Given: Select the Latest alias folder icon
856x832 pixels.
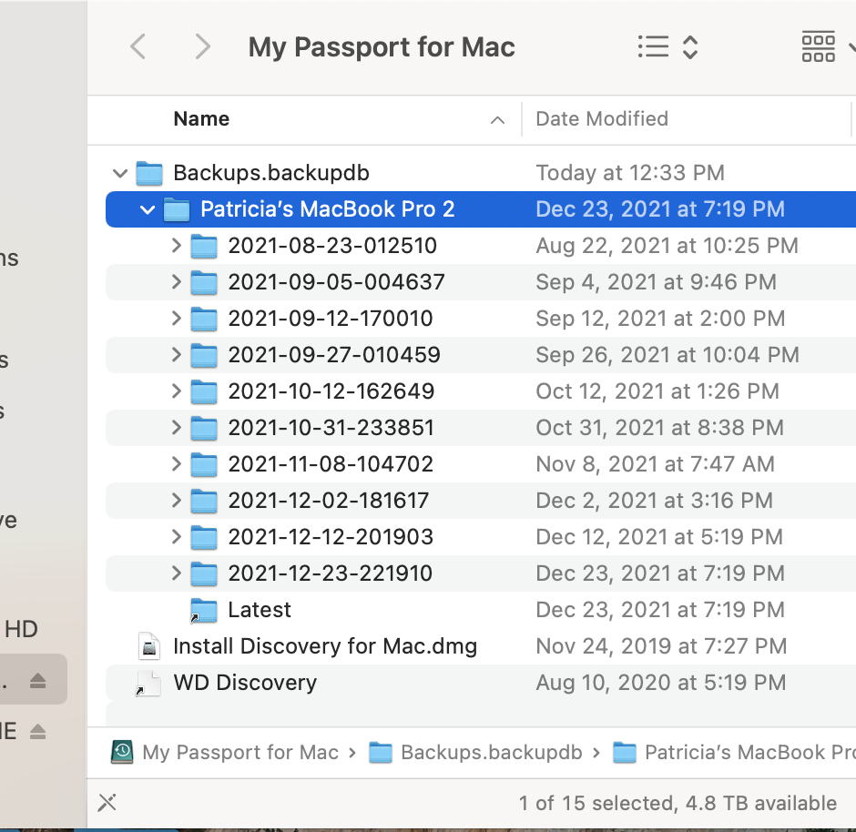Looking at the screenshot, I should pyautogui.click(x=204, y=610).
